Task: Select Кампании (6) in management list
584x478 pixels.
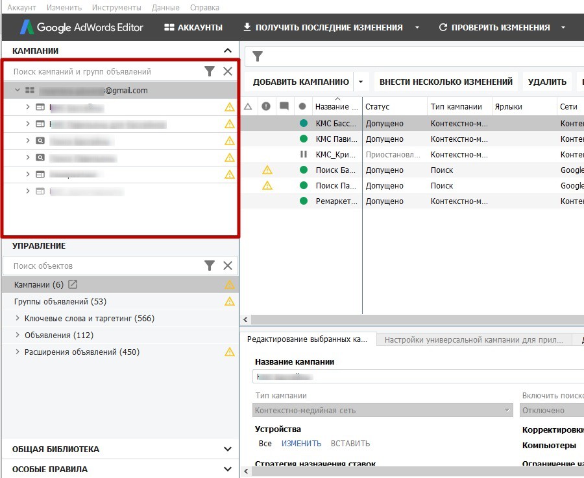Action: 120,285
